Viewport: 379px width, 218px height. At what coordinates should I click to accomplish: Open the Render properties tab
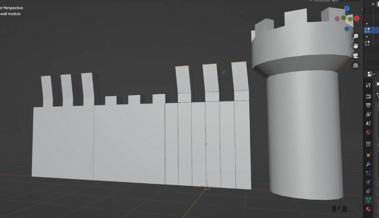[368, 96]
